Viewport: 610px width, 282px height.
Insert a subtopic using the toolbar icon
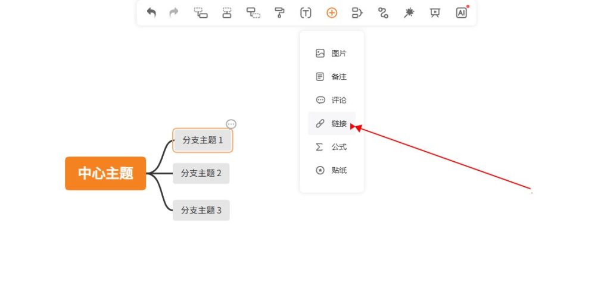click(201, 12)
